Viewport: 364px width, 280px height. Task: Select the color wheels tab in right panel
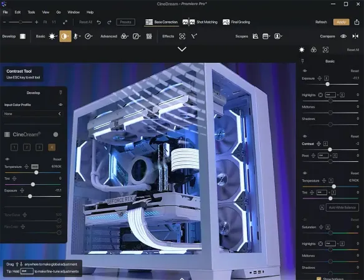[314, 50]
